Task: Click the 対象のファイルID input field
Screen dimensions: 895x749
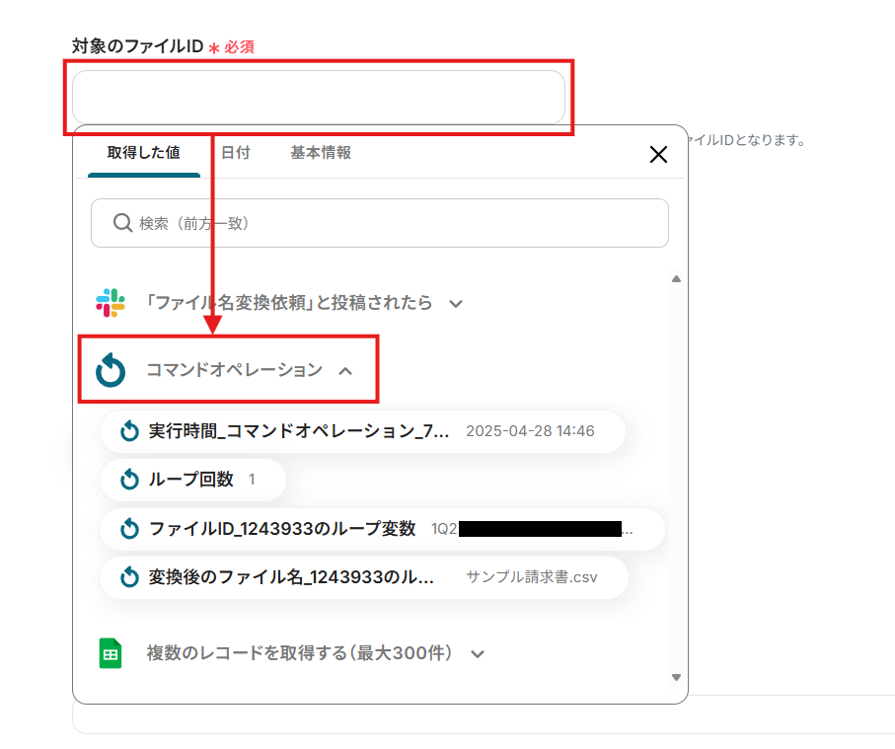Action: 319,97
